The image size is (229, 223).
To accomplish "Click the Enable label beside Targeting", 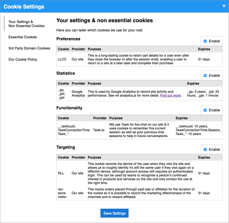I will pyautogui.click(x=214, y=150).
